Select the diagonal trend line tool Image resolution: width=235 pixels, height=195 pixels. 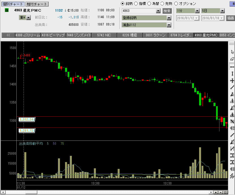point(232,87)
